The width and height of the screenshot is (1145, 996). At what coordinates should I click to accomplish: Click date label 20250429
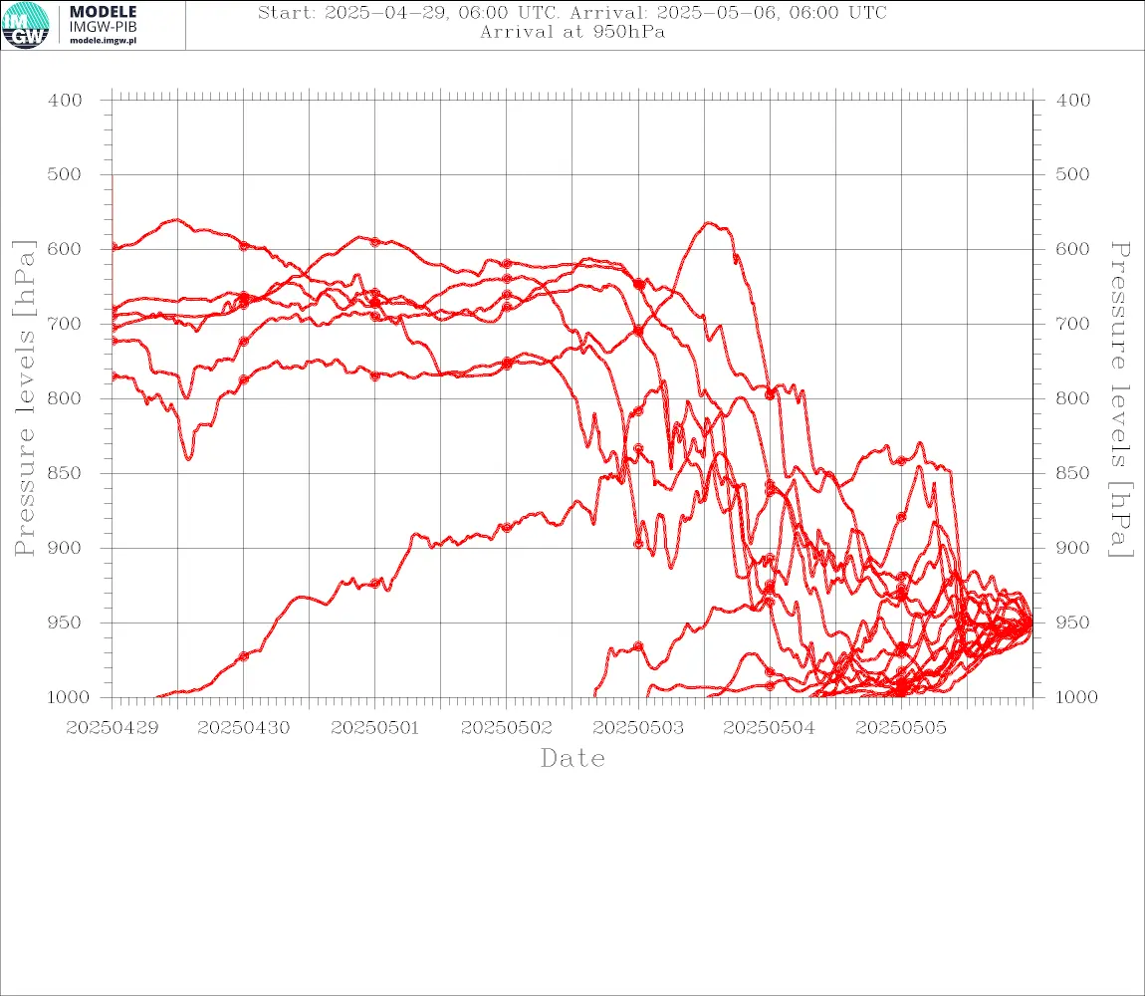112,728
